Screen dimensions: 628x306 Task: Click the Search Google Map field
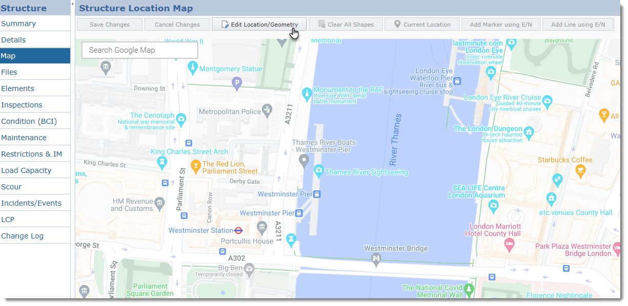click(x=139, y=50)
